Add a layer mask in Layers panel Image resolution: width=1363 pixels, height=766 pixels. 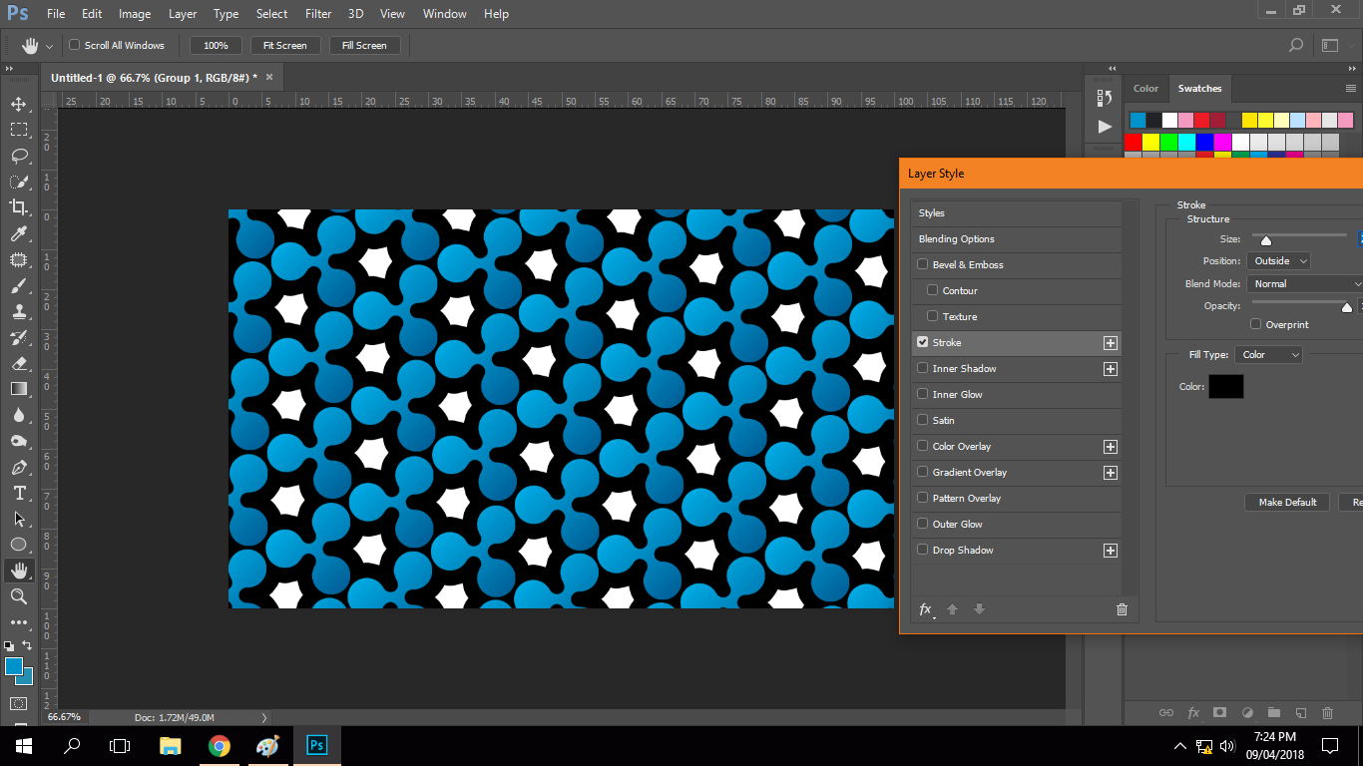pos(1219,713)
